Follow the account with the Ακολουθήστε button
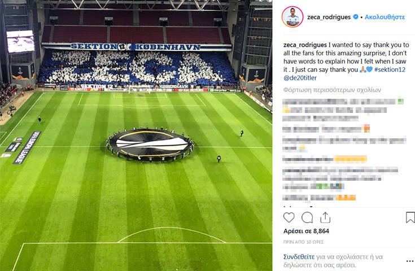 (385, 17)
